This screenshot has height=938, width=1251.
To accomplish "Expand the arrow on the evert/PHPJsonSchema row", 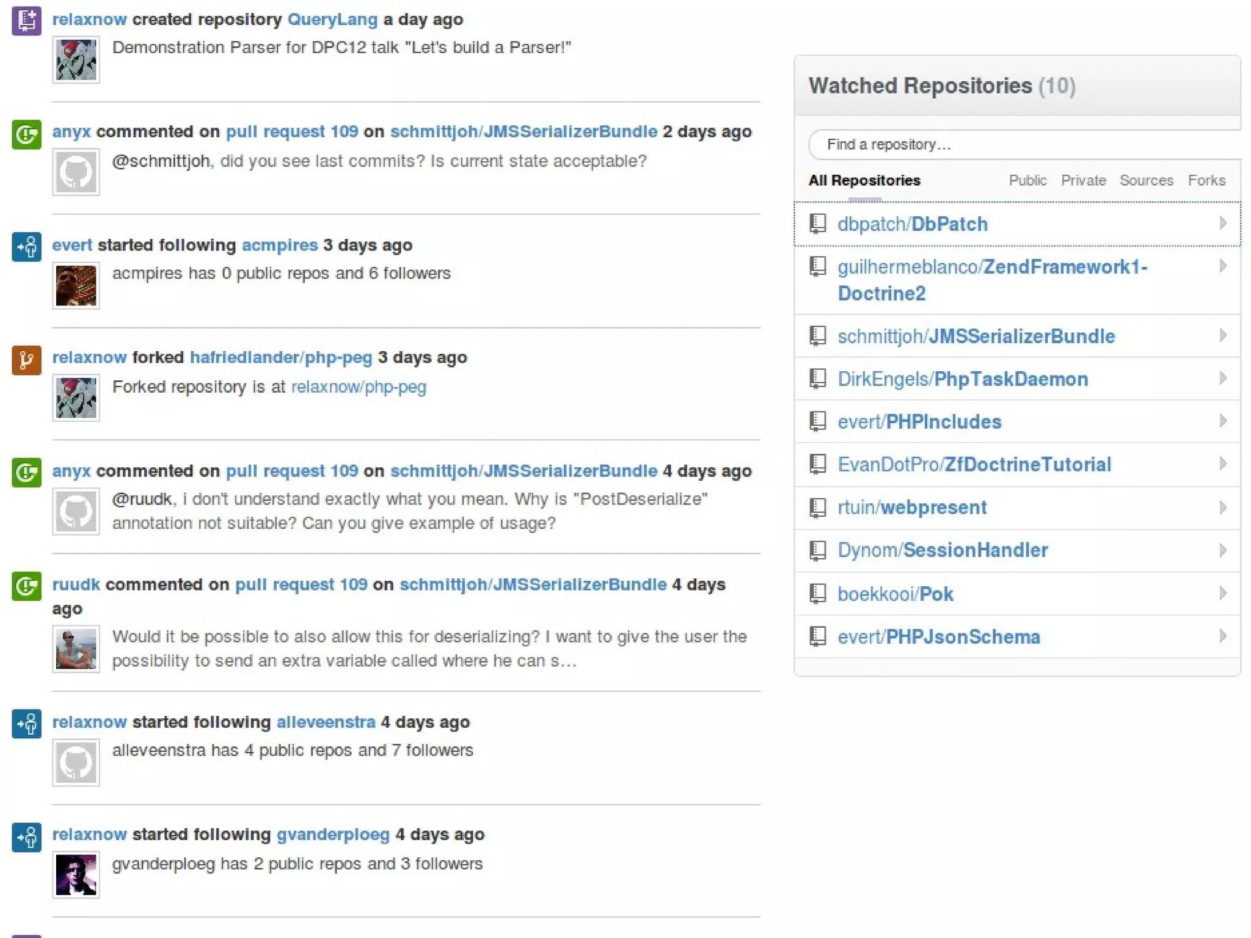I will 1222,636.
